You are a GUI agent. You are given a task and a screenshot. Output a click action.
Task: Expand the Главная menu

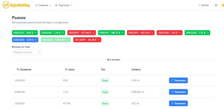43,5
